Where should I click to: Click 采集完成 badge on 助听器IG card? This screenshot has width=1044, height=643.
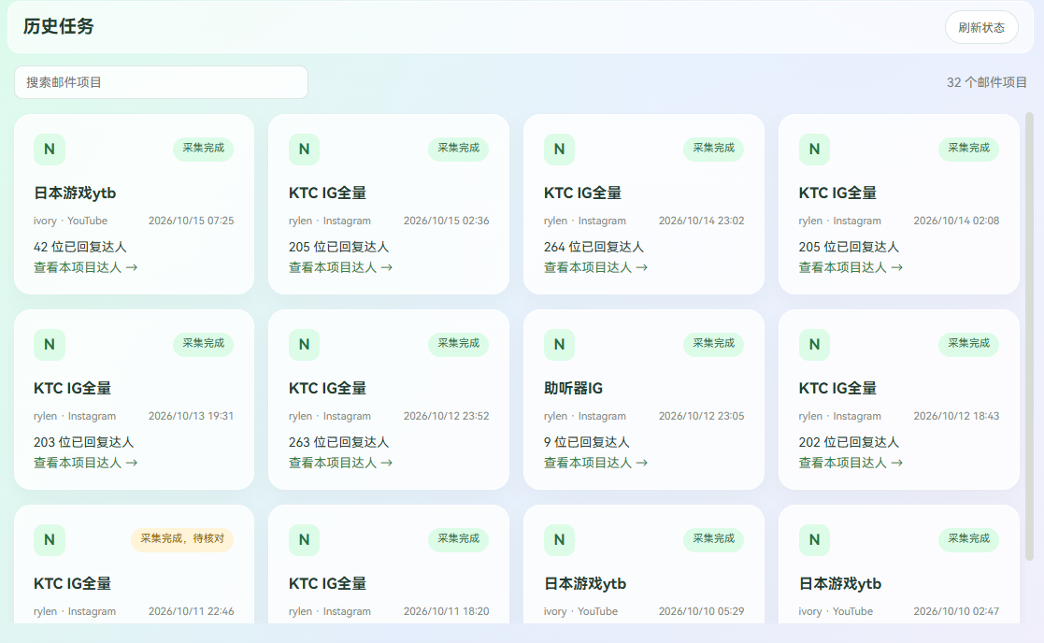(713, 344)
